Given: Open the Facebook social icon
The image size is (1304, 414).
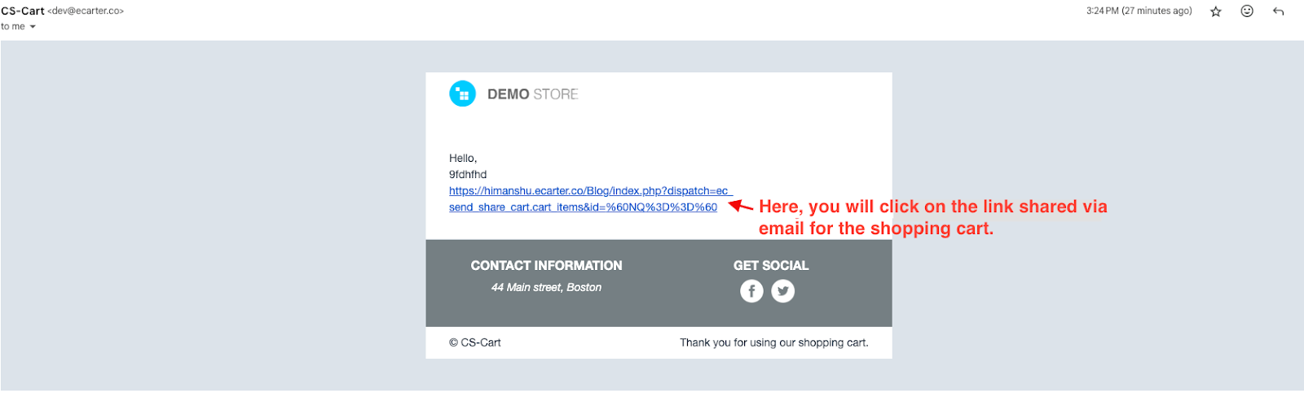Looking at the screenshot, I should [751, 291].
